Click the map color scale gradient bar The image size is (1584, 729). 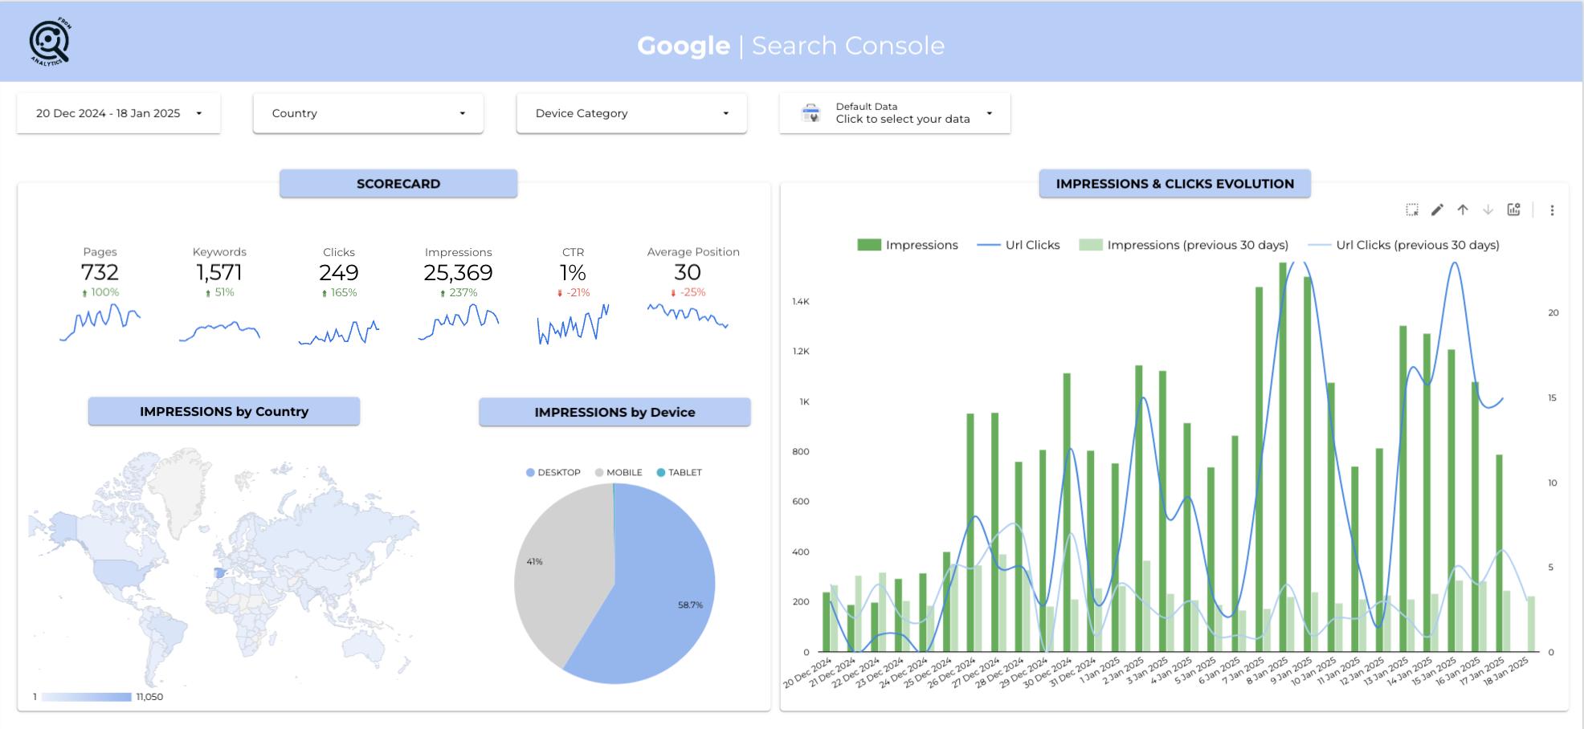tap(86, 697)
